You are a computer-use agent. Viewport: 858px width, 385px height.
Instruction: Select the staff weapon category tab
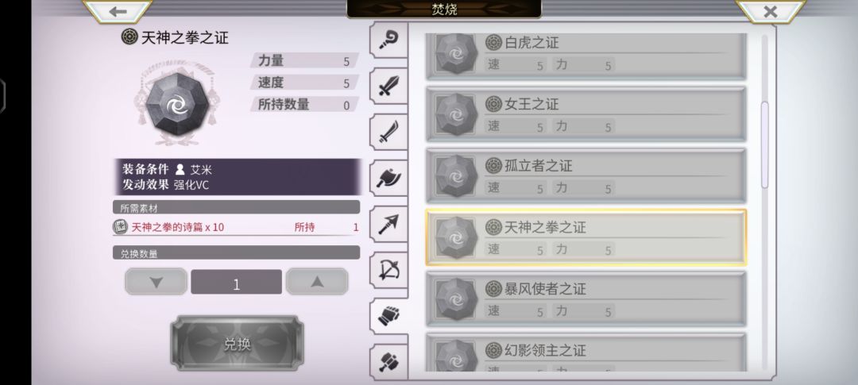[x=389, y=40]
